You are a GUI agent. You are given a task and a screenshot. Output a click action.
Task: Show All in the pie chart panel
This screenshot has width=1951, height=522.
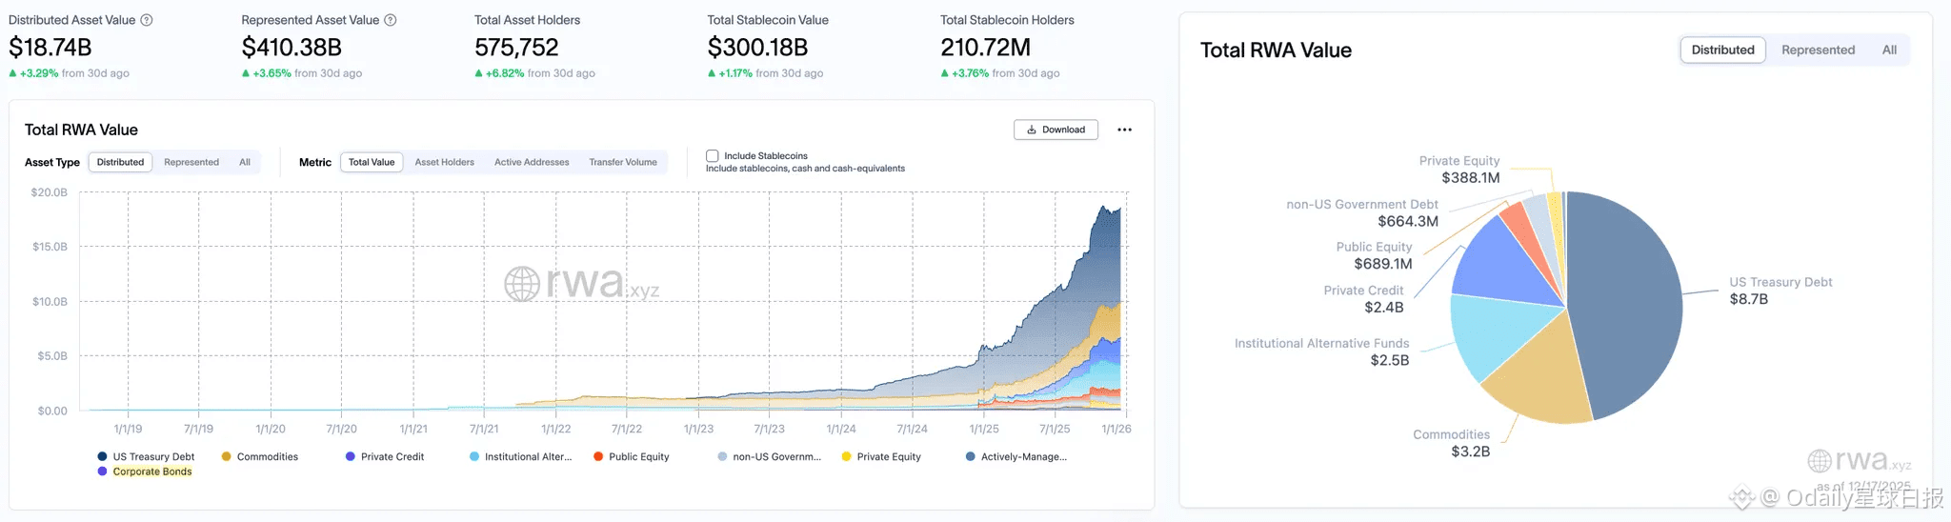[x=1889, y=50]
